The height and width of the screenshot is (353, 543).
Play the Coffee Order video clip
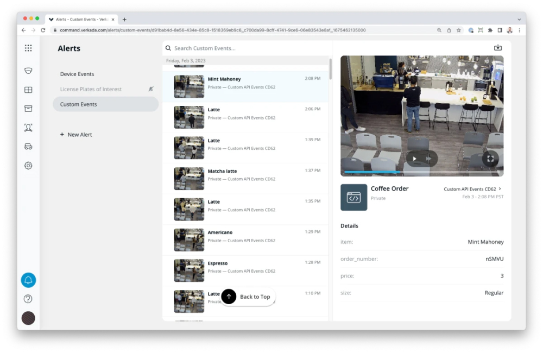tap(414, 159)
